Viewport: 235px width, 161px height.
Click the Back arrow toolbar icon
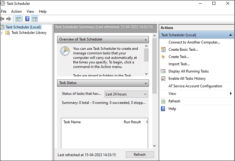click(3, 19)
